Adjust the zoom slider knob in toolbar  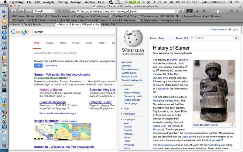point(218,11)
